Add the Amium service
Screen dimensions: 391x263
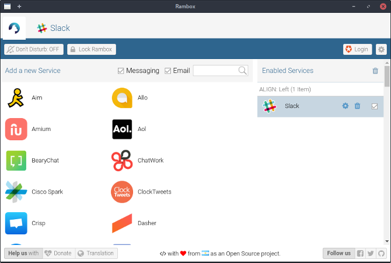pyautogui.click(x=16, y=129)
